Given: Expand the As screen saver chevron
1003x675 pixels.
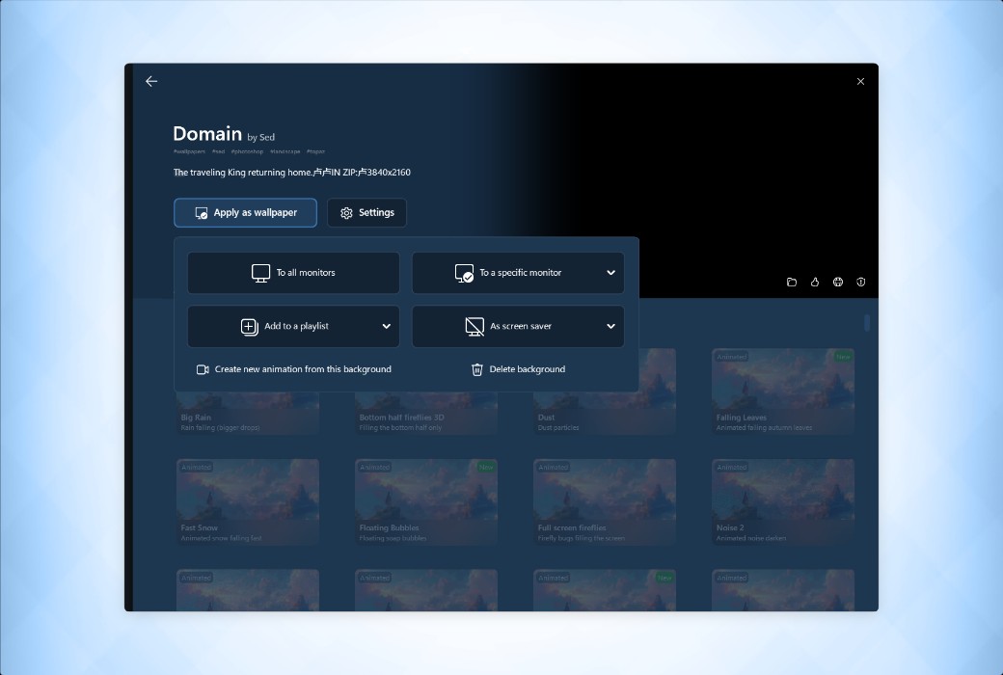Looking at the screenshot, I should (610, 326).
